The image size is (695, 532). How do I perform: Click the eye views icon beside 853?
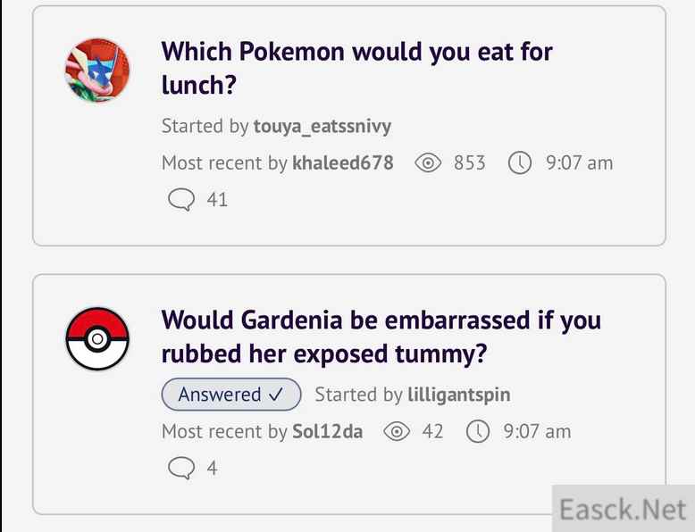click(x=430, y=163)
